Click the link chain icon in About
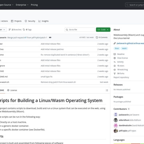Screen dimensions: 144x144 point(115,43)
